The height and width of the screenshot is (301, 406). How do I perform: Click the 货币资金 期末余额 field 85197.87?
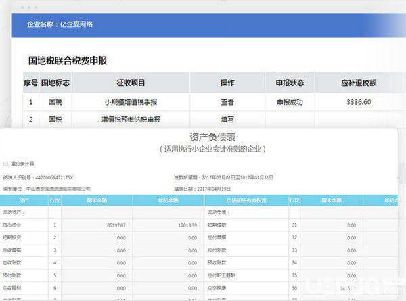[x=97, y=225]
